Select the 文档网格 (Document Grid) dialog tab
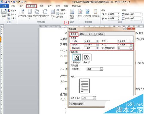This screenshot has height=114, width=144. coord(100,34)
